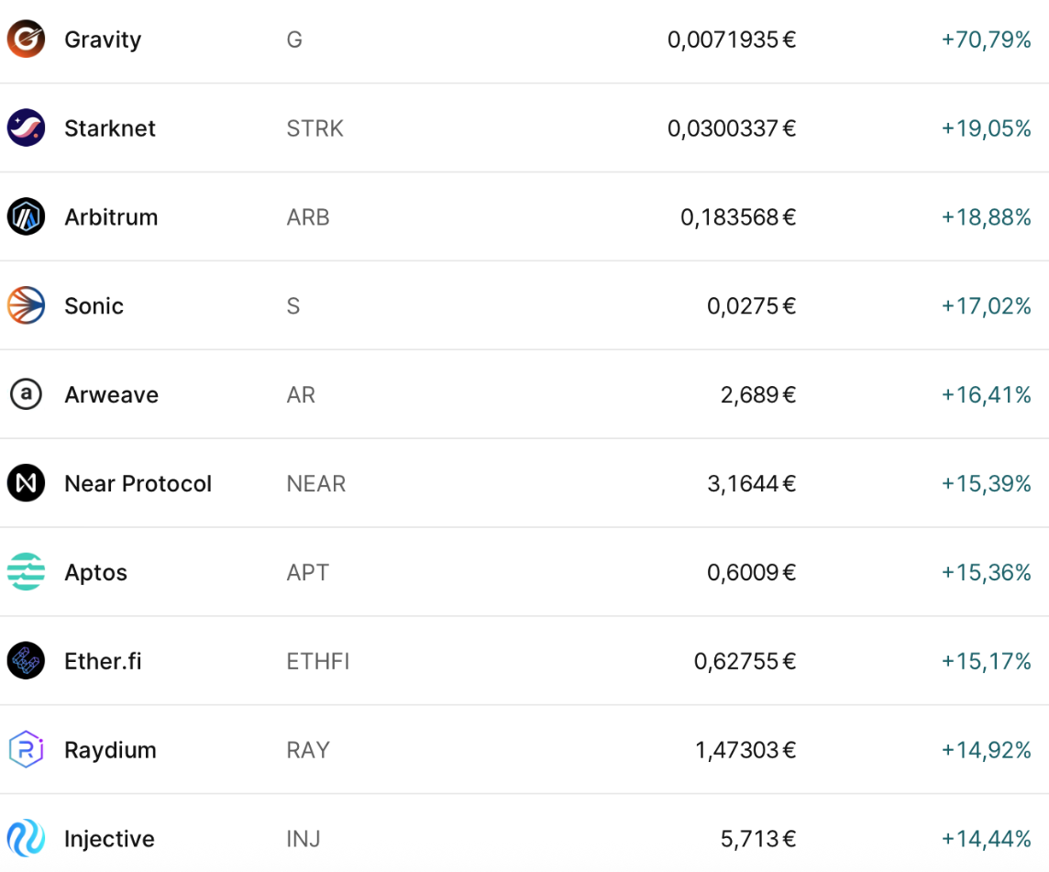Click Raydium change +14,92%
1049x872 pixels.
(986, 750)
